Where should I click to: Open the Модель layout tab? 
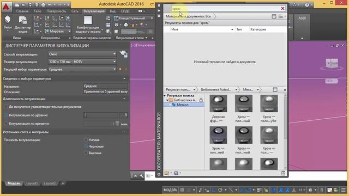(14, 183)
